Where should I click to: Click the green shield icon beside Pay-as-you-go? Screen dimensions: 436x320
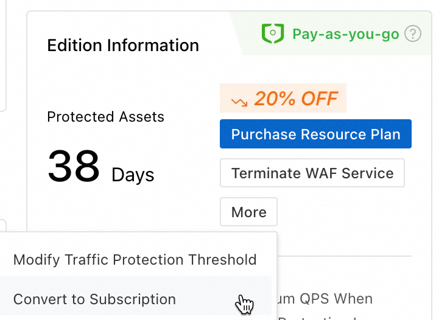tap(273, 33)
